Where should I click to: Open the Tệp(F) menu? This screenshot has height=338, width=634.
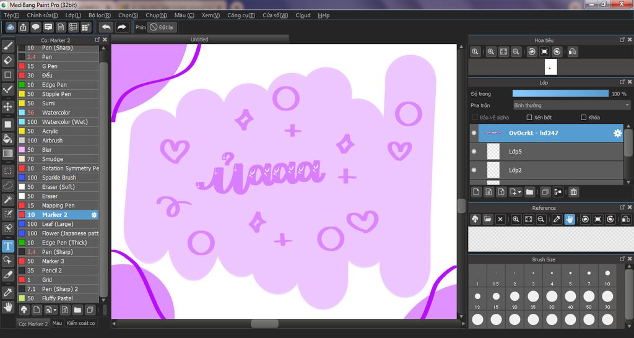[x=11, y=15]
